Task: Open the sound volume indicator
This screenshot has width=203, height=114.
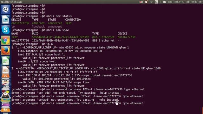Action: (x=188, y=2)
